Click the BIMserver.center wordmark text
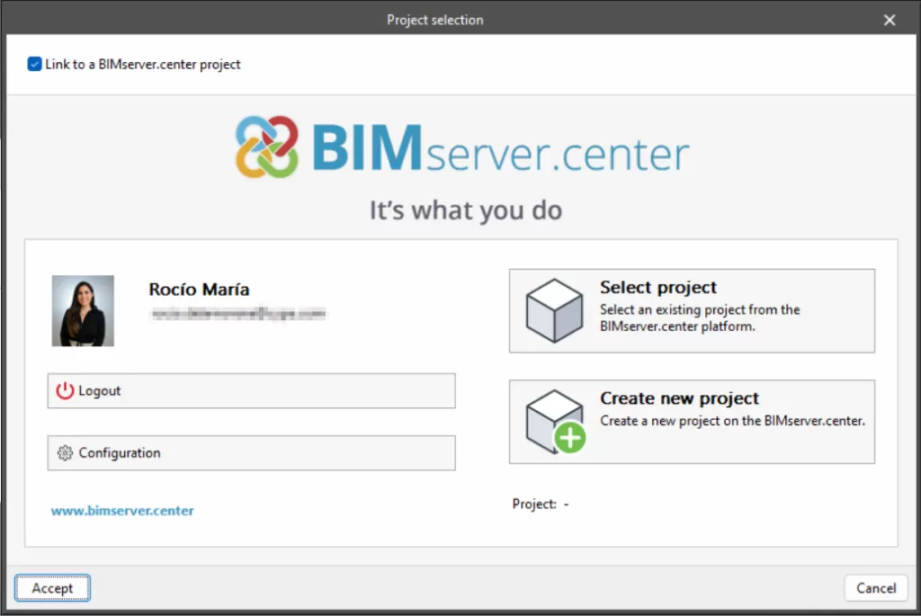The image size is (921, 616). (500, 148)
